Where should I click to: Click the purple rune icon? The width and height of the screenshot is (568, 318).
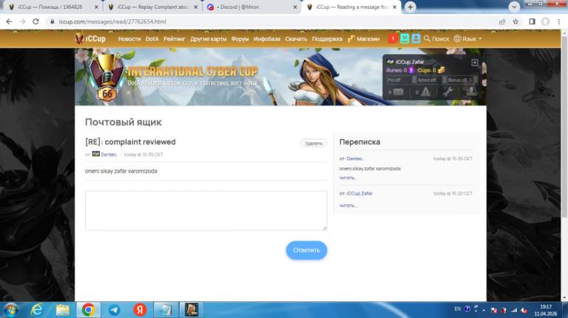[411, 70]
